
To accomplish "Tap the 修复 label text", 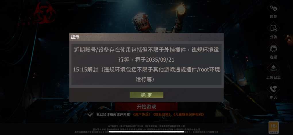I will pos(273,17).
